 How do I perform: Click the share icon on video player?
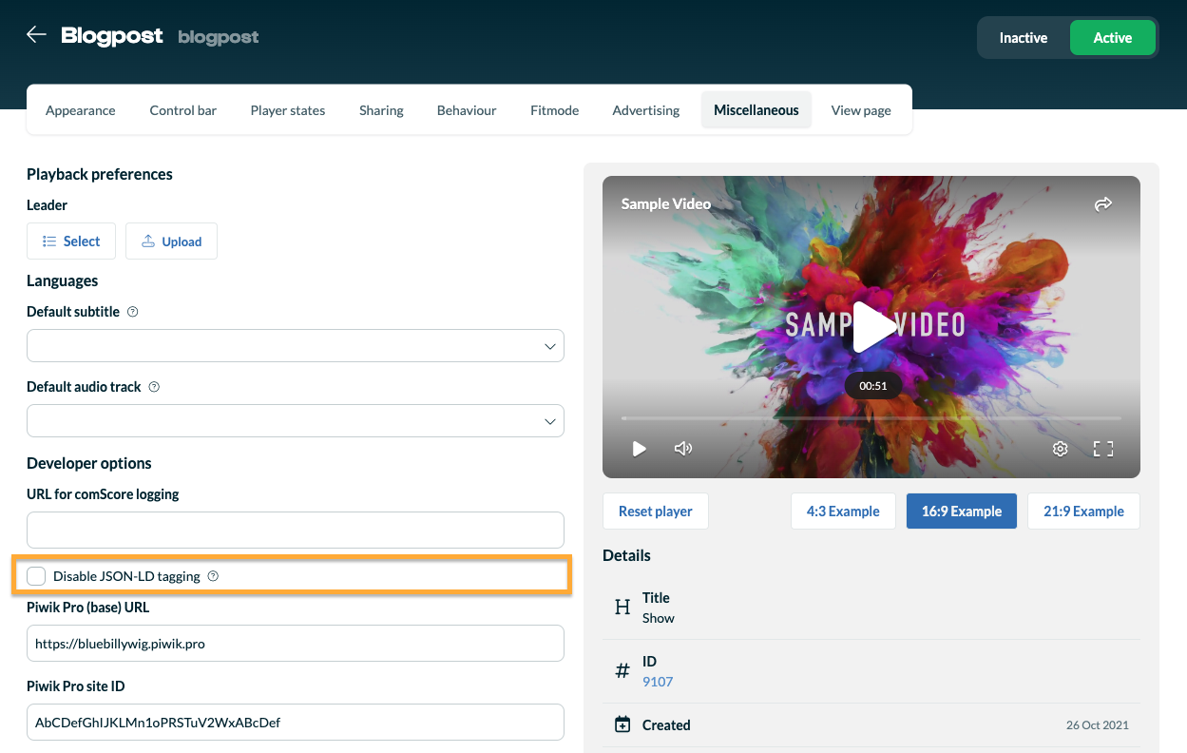point(1102,203)
